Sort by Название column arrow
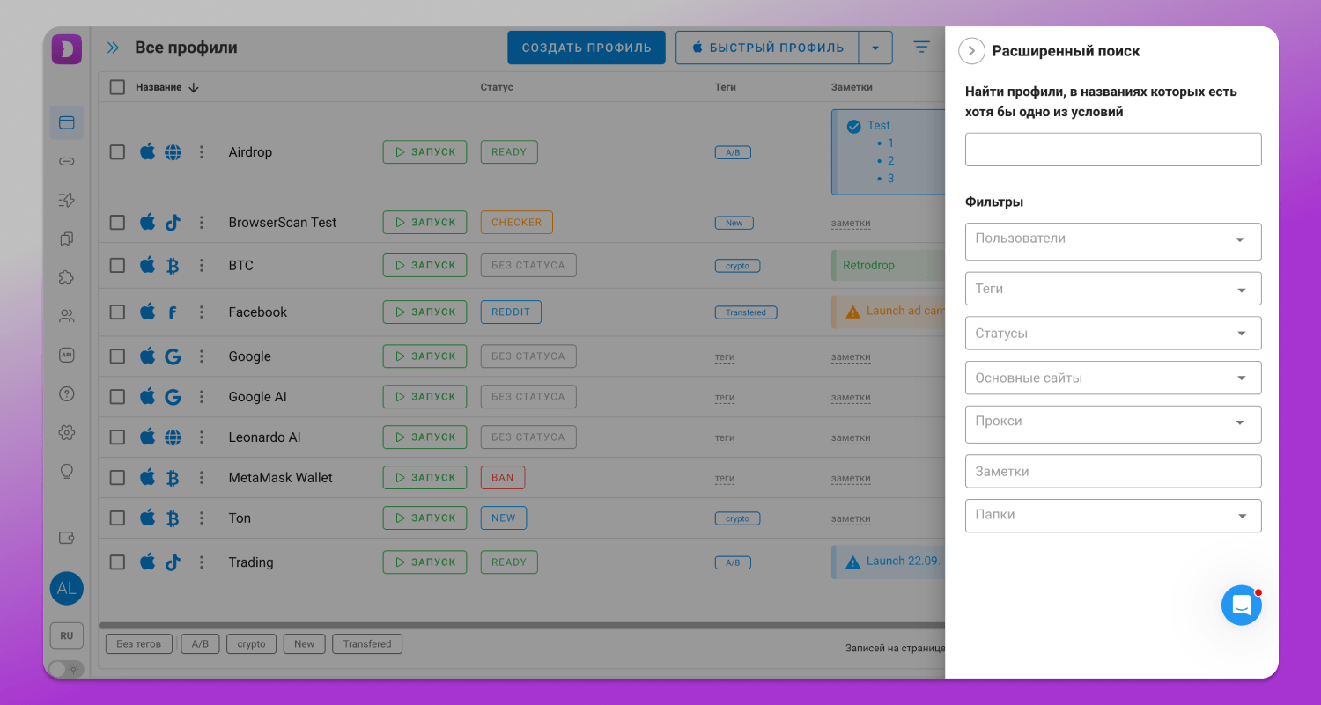The width and height of the screenshot is (1321, 705). pyautogui.click(x=194, y=87)
